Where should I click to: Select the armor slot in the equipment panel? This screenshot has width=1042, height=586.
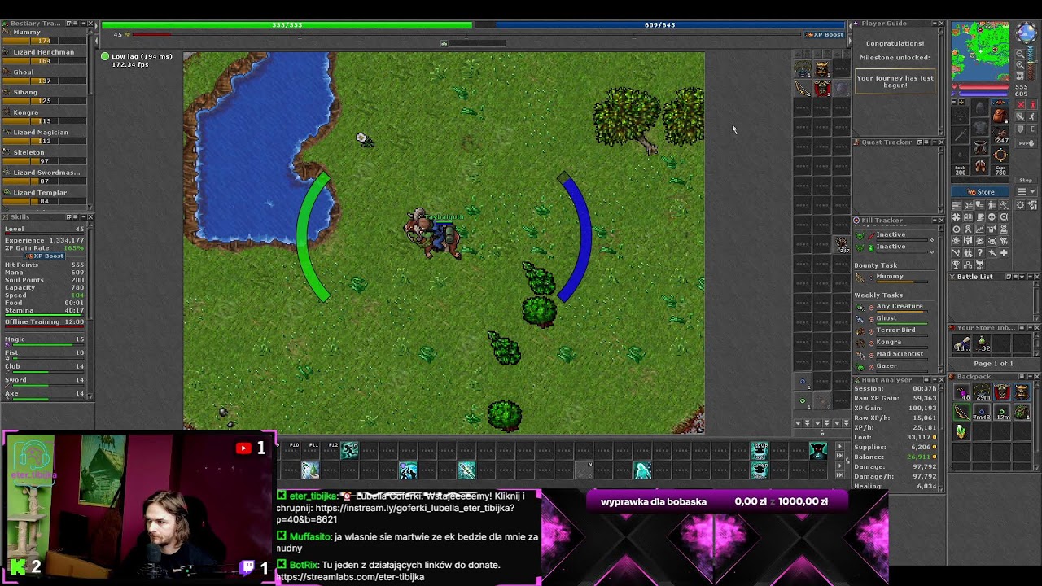coord(980,129)
